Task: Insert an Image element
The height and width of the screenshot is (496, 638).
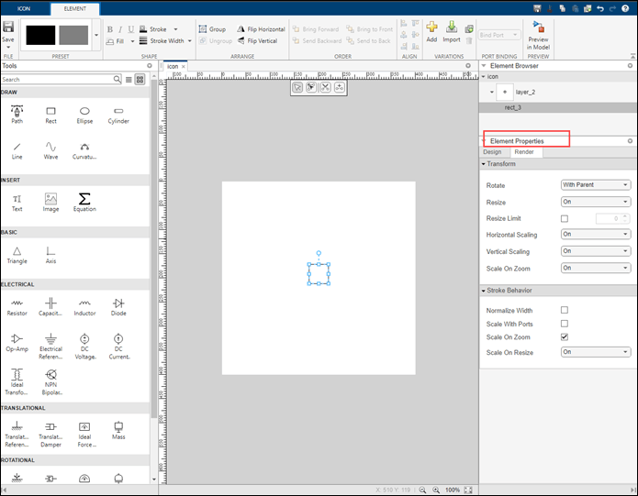Action: (x=50, y=203)
